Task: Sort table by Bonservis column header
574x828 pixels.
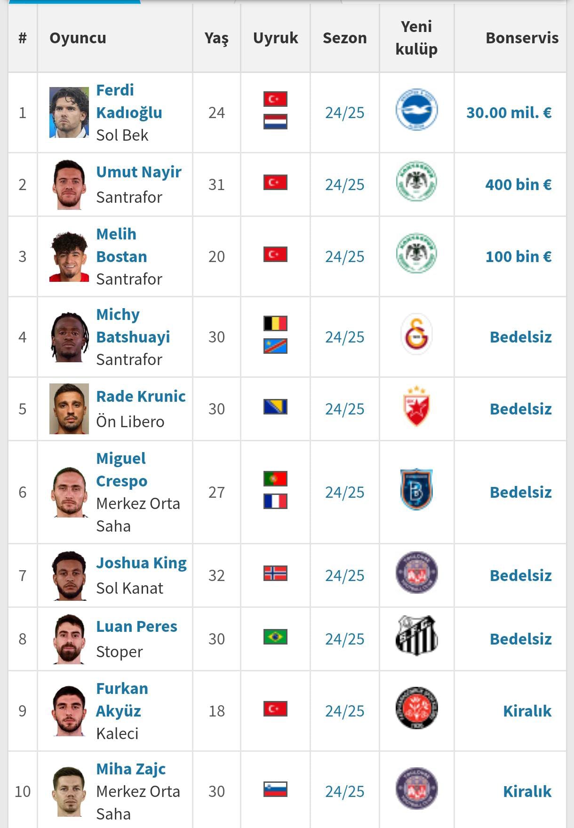Action: [x=522, y=38]
